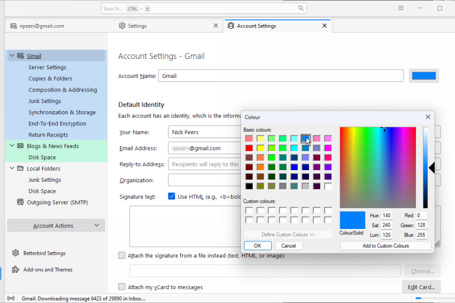Open Betterbird Settings link

point(44,253)
